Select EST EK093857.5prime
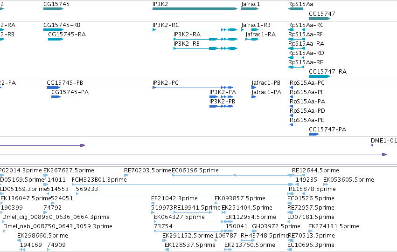Viewport: 397px width, 252px height. coord(240,198)
